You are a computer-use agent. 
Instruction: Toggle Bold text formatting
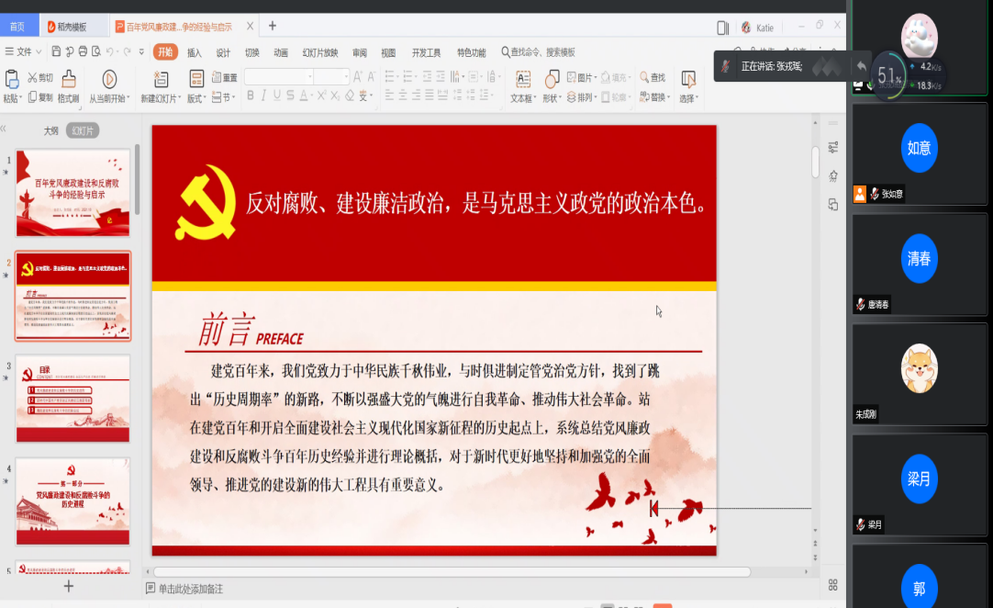[251, 96]
